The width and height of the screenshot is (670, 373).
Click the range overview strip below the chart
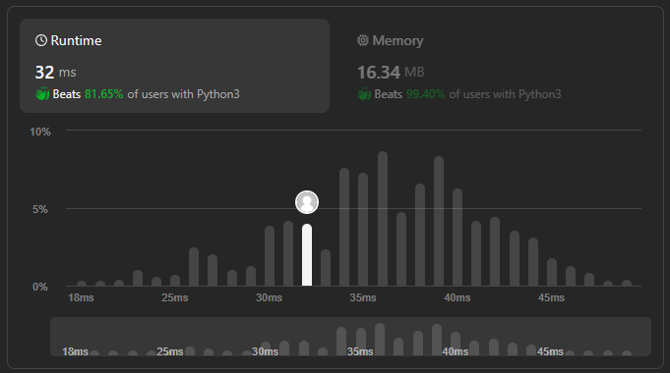(350, 337)
